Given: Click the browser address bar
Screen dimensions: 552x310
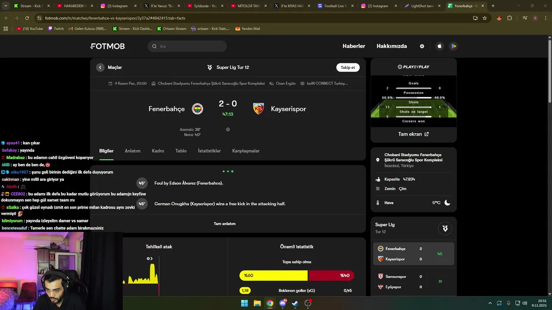Looking at the screenshot, I should tap(254, 18).
